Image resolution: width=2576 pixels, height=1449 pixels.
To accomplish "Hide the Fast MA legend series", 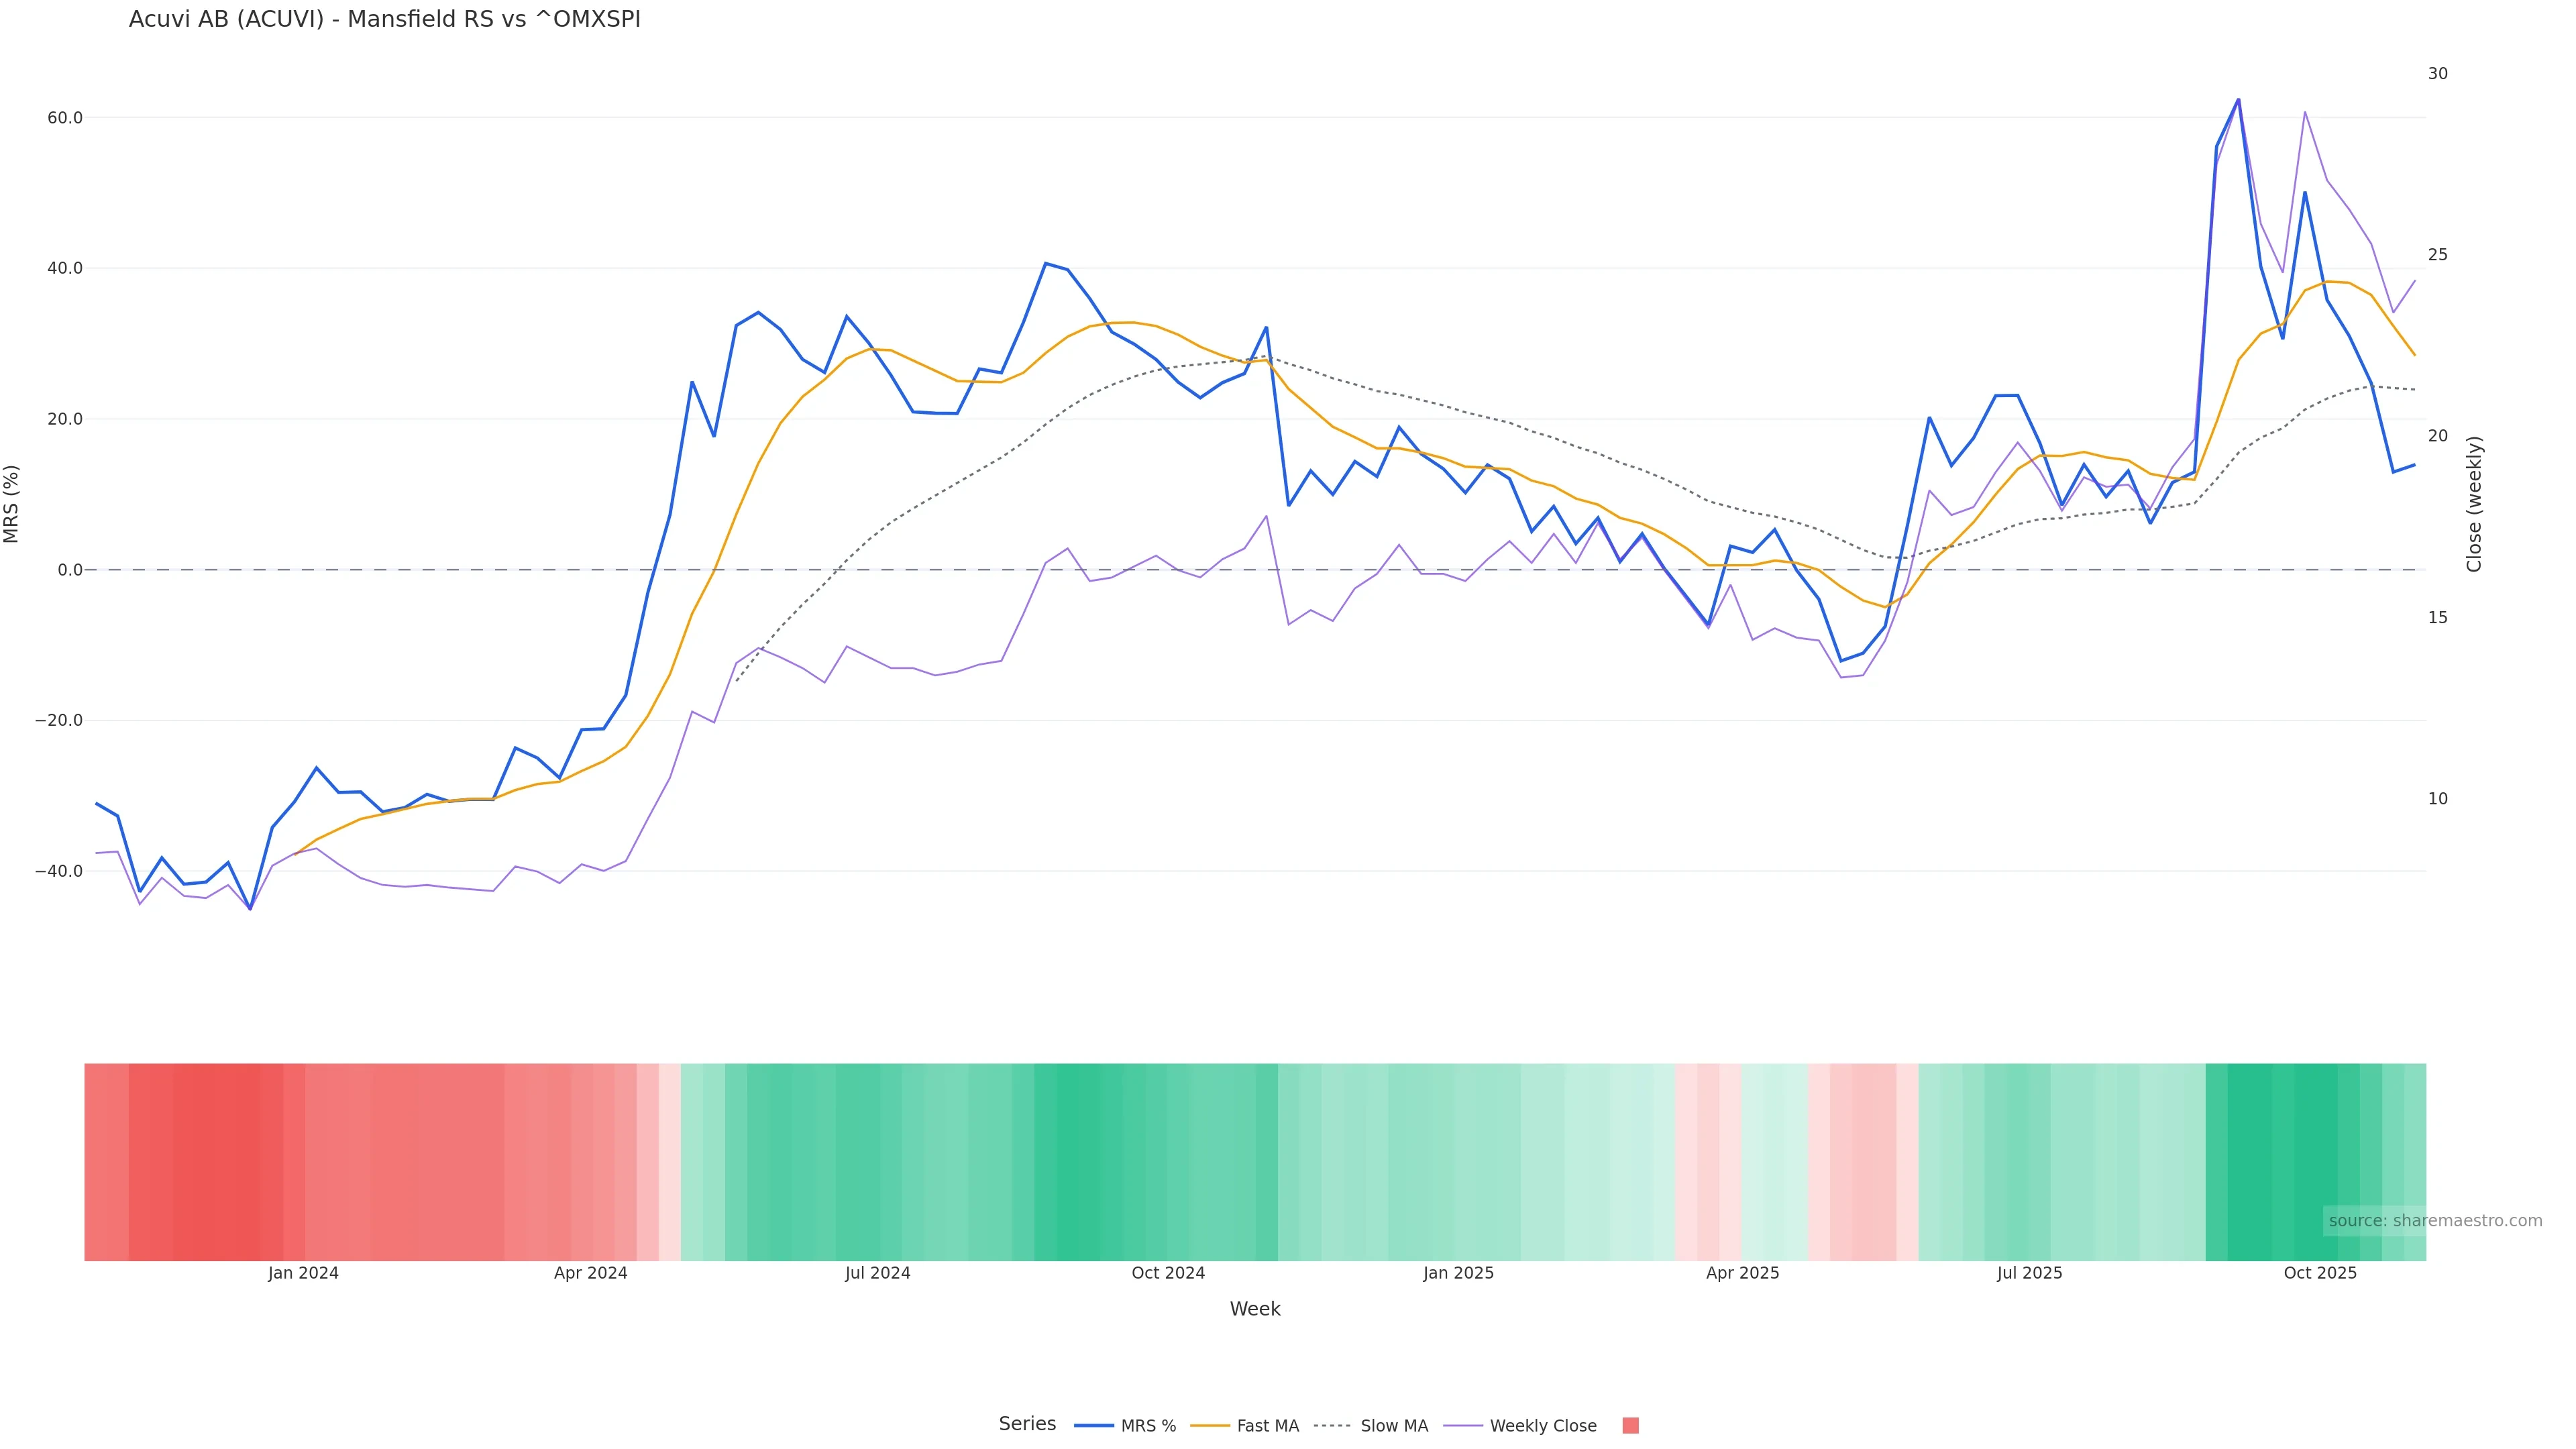I will [1245, 1426].
